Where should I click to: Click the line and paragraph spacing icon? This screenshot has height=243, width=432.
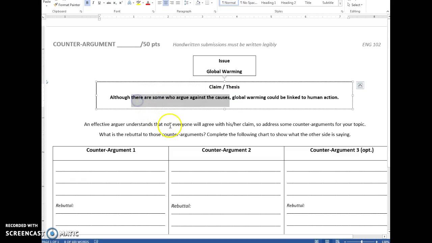[x=186, y=3]
